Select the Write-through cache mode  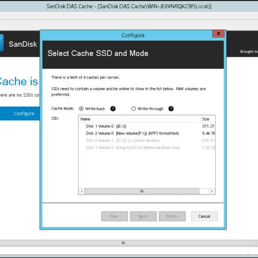(x=134, y=109)
